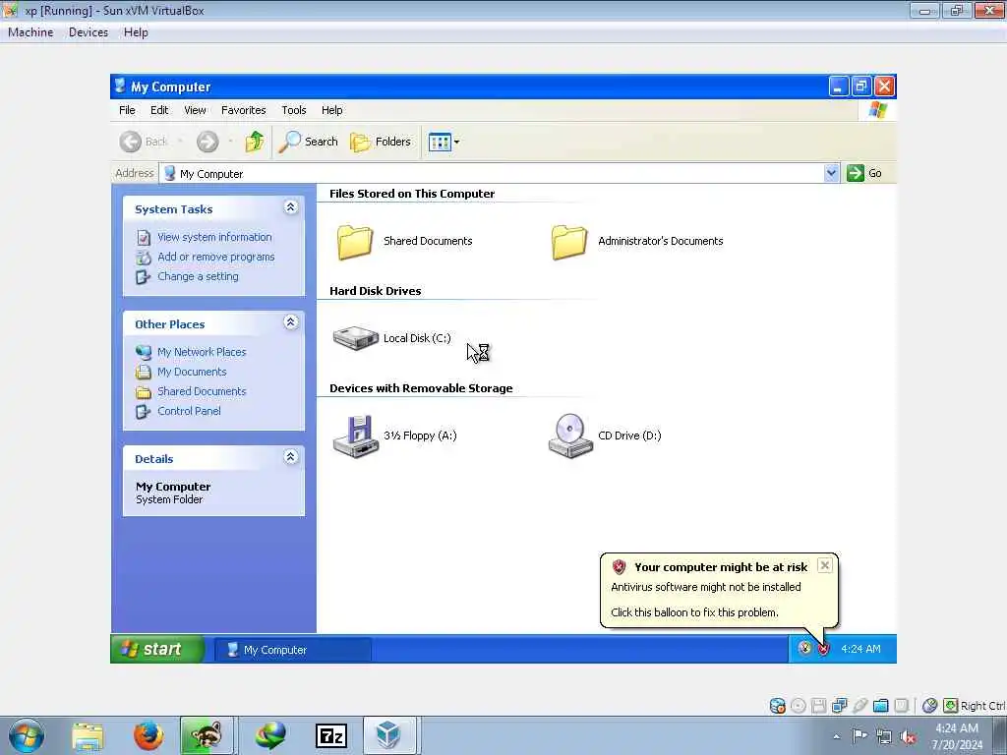Collapse the Details panel
This screenshot has height=755, width=1007.
(290, 457)
